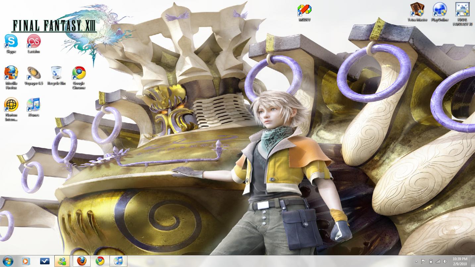Switch to Firefox in the taskbar

click(81, 261)
